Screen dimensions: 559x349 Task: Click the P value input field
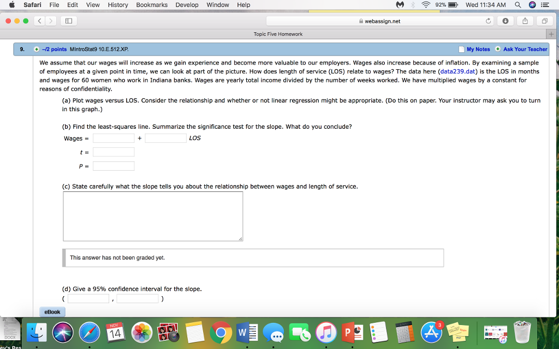coord(114,166)
